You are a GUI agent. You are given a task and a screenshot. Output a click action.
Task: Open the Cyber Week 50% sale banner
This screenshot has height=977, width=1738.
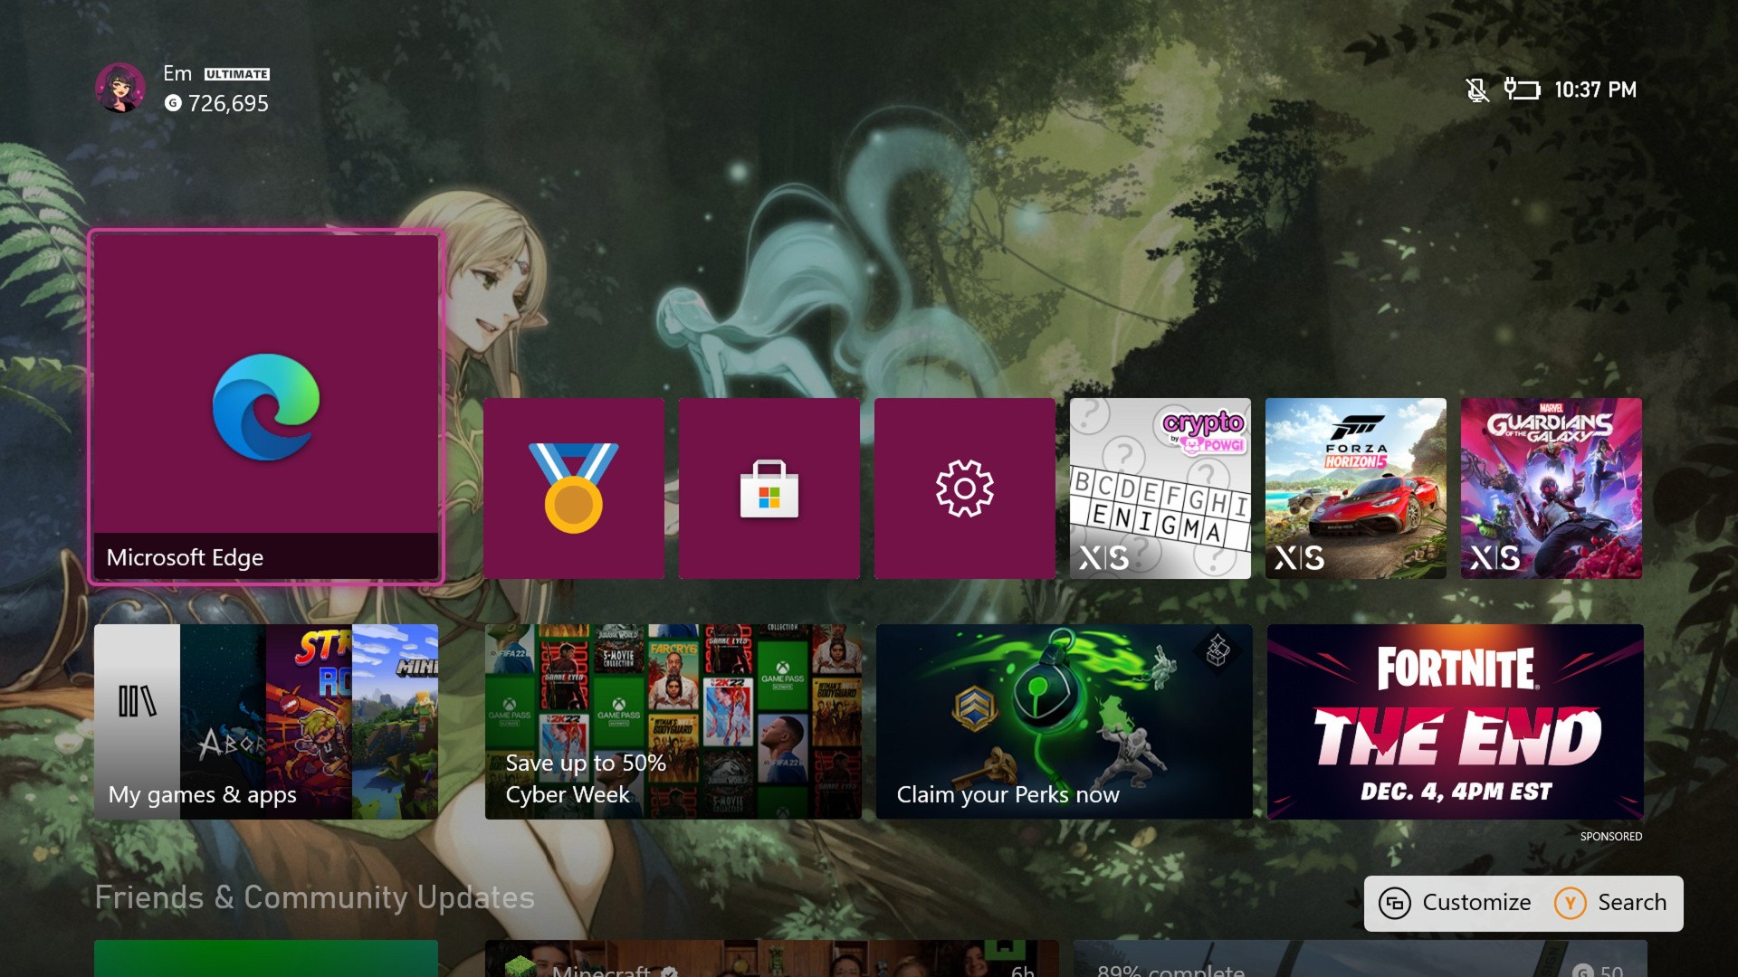click(673, 722)
